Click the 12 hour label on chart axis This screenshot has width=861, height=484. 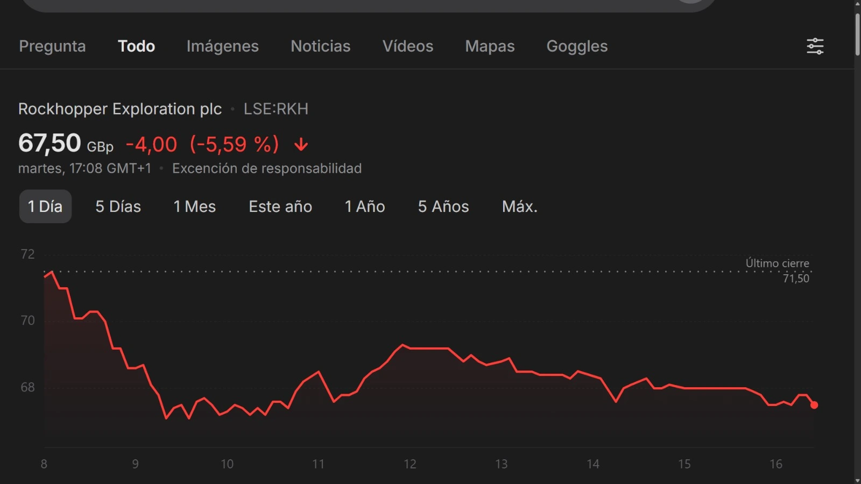point(410,464)
